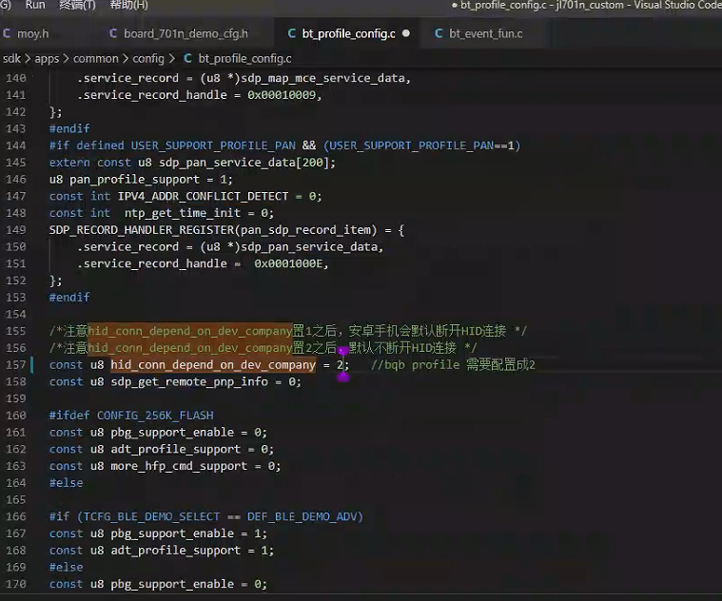Switch to the moy.h tab
Screen dimensions: 722x601
pyautogui.click(x=32, y=33)
